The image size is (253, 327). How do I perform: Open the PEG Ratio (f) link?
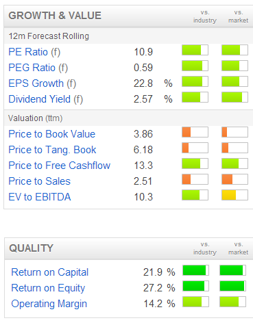click(38, 68)
